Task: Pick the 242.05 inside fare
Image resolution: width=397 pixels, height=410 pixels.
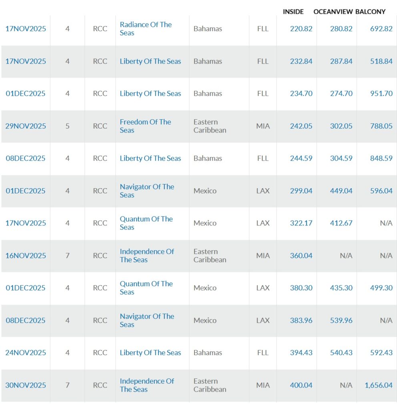Action: [x=301, y=126]
